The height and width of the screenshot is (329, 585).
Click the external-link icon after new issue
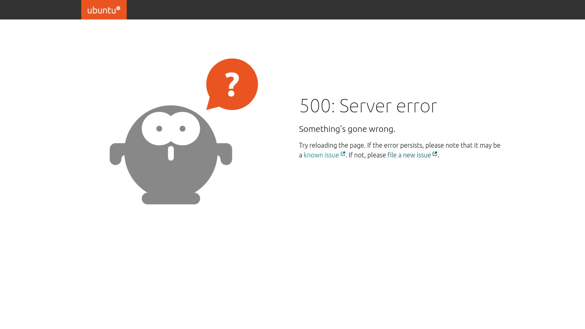point(435,154)
